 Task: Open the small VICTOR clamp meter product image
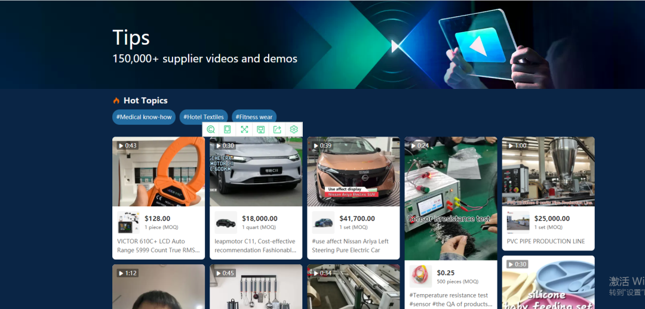(128, 223)
